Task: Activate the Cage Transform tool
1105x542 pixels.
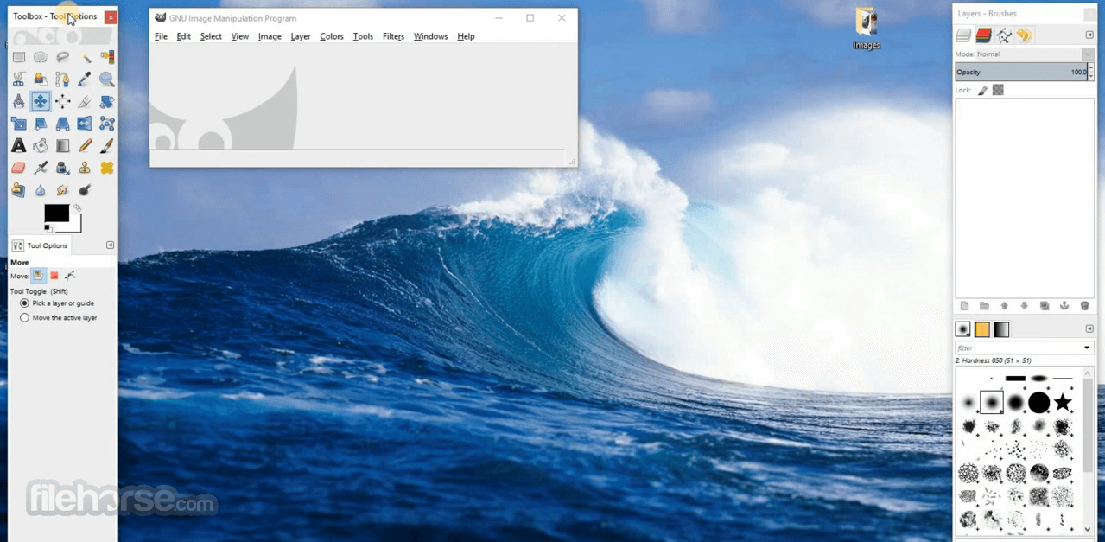Action: point(107,124)
